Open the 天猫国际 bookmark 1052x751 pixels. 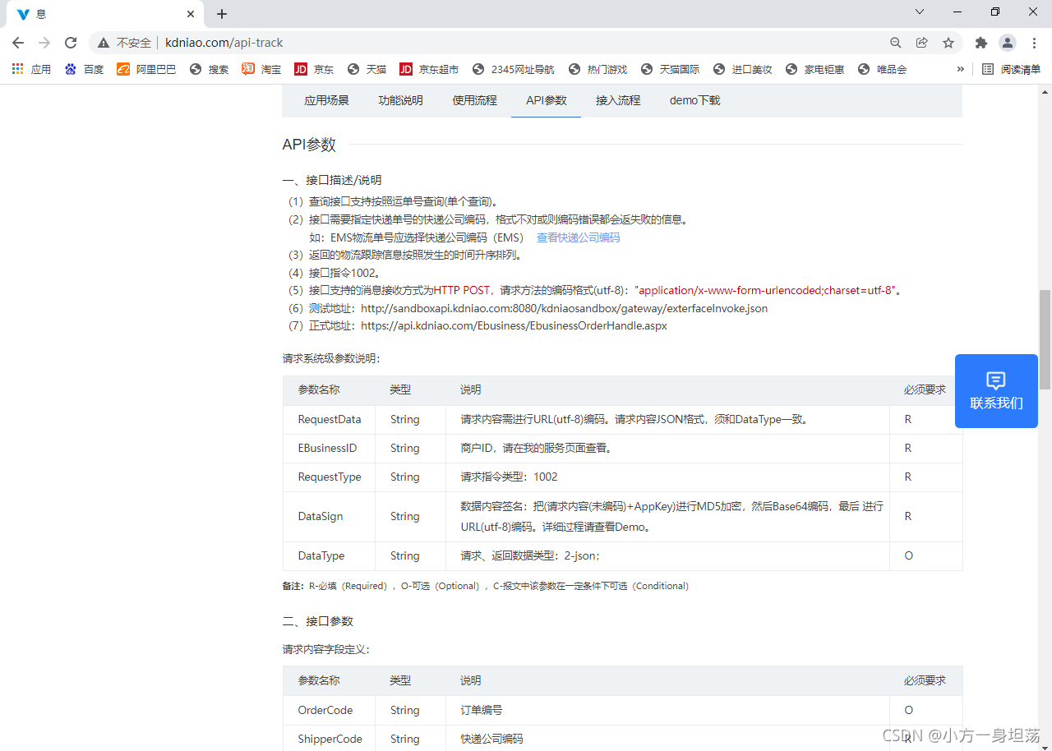(670, 70)
